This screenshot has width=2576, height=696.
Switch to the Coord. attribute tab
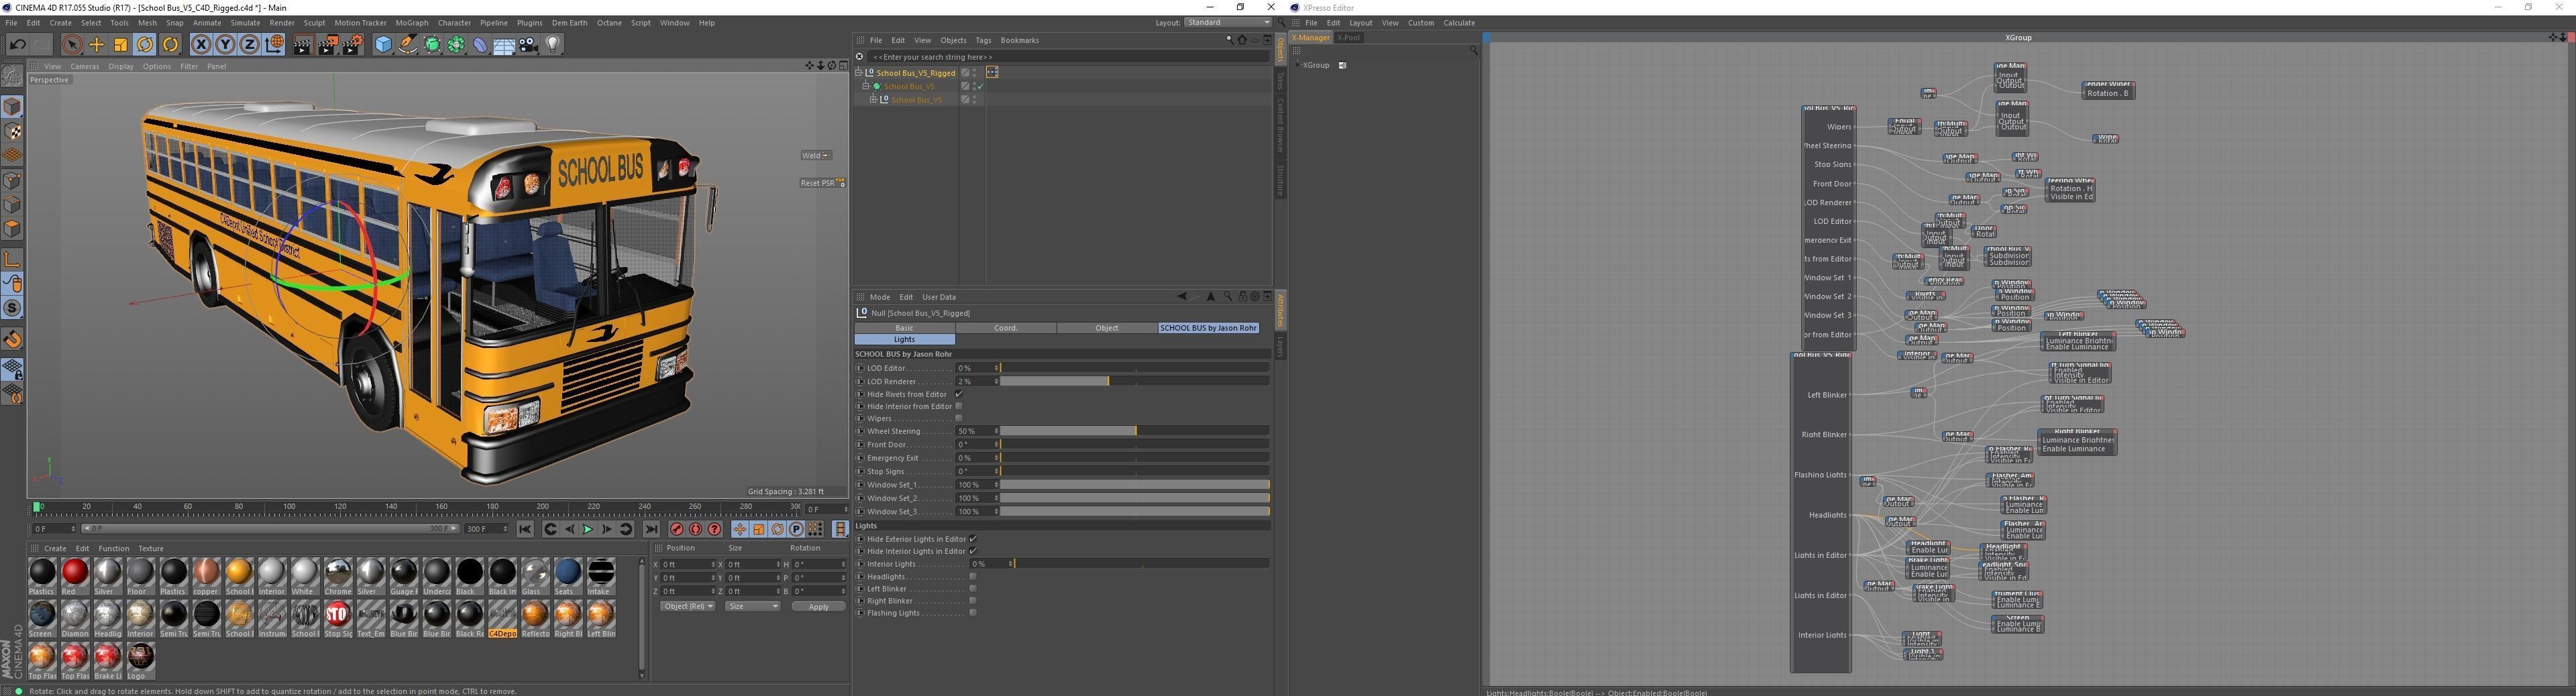tap(1006, 328)
